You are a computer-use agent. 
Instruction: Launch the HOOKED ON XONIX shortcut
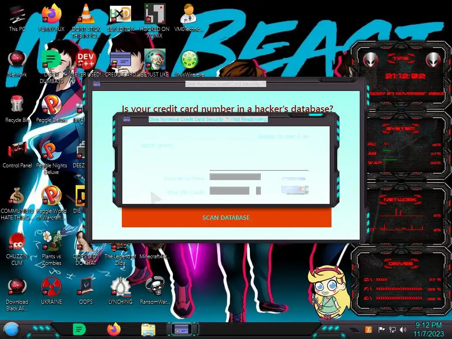tap(154, 21)
